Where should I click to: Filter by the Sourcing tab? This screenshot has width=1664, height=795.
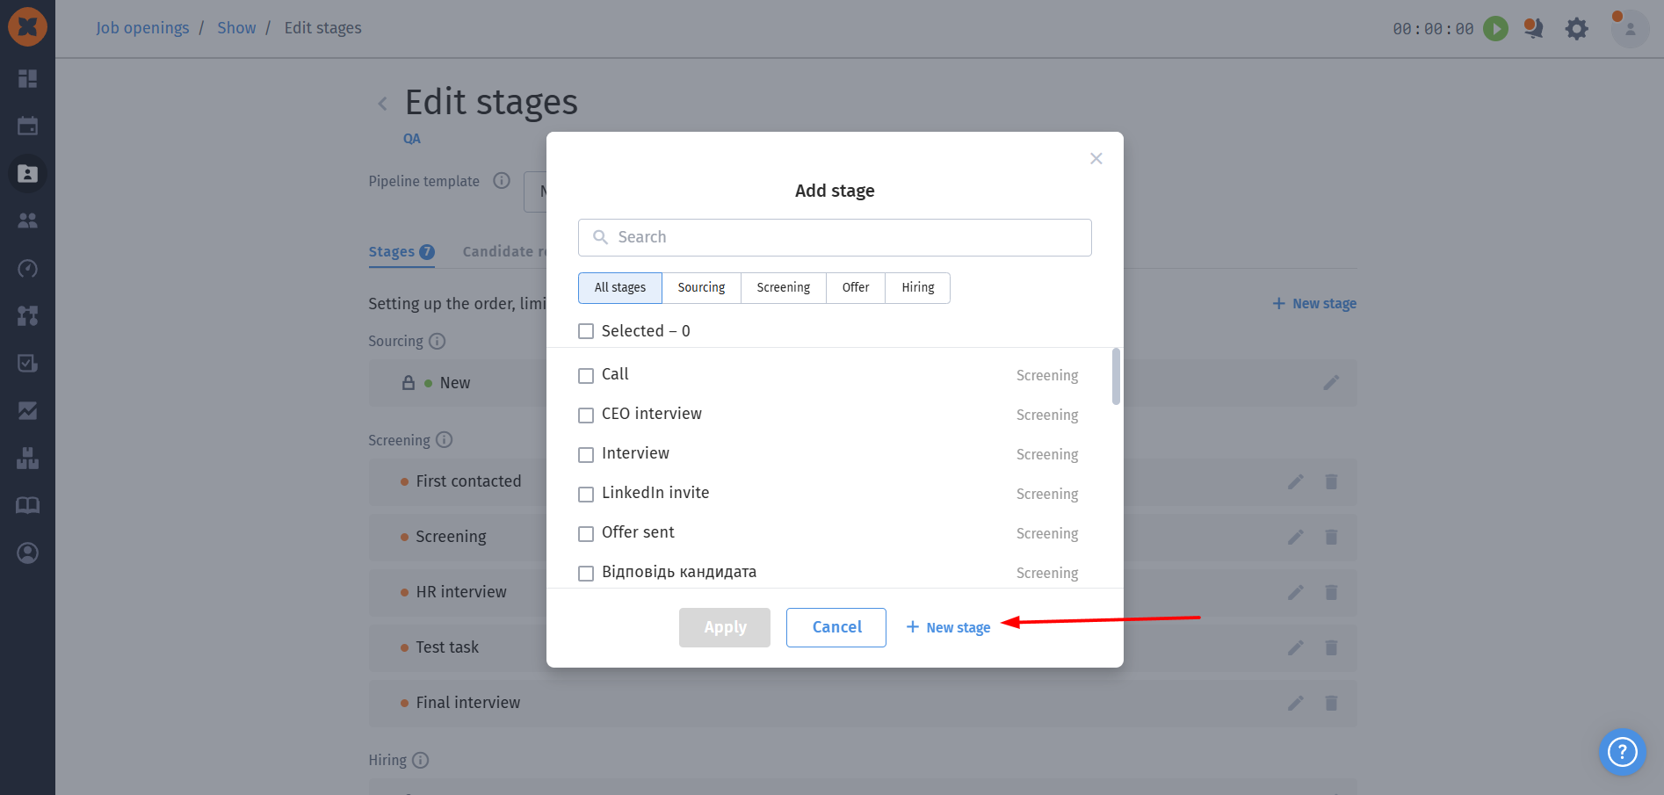tap(701, 288)
